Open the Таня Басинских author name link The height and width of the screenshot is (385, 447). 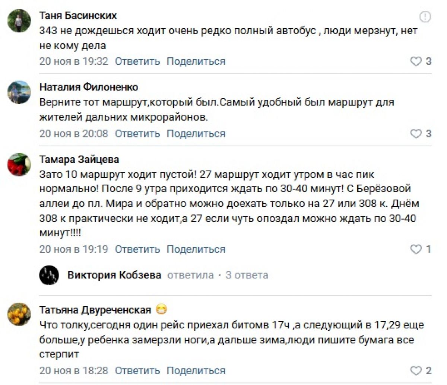78,16
